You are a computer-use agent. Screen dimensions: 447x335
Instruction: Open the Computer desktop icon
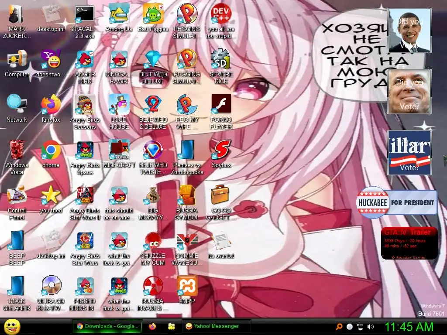pyautogui.click(x=17, y=64)
